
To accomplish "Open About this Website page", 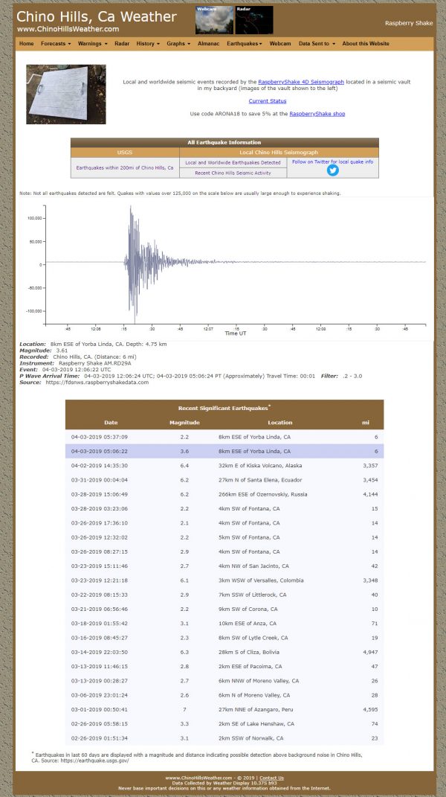I will click(x=366, y=44).
